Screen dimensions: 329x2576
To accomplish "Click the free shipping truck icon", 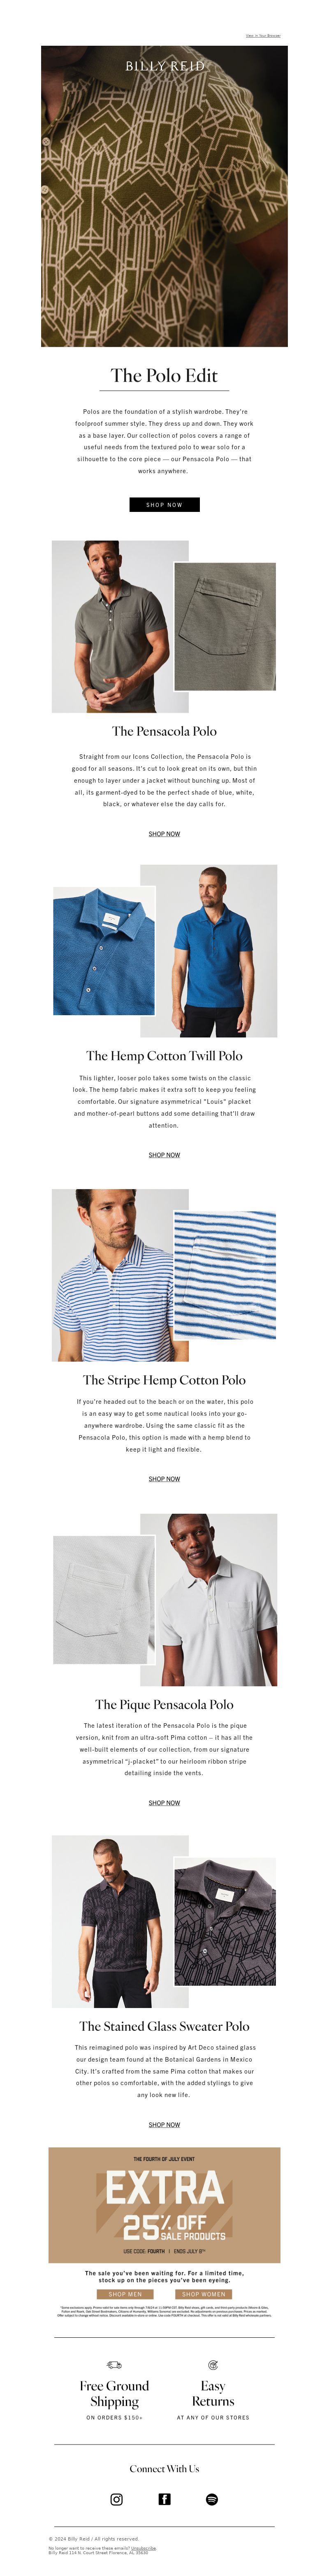I will click(x=114, y=2365).
